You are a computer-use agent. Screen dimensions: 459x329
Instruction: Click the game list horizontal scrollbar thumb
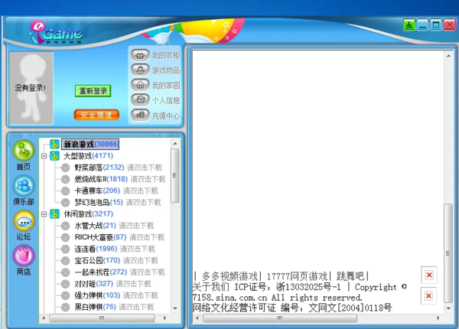pyautogui.click(x=102, y=318)
